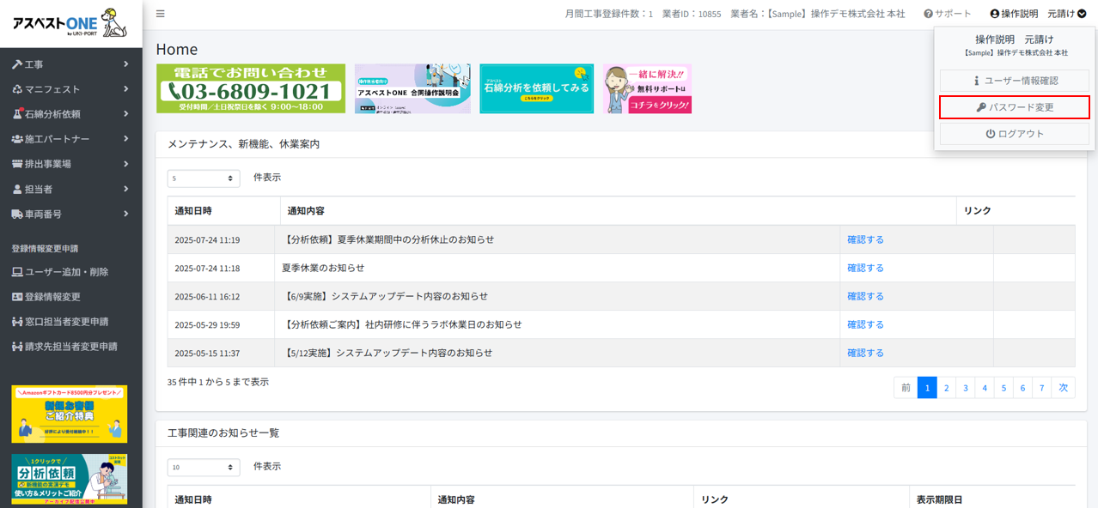Open the 工事 sidebar menu

[x=34, y=64]
